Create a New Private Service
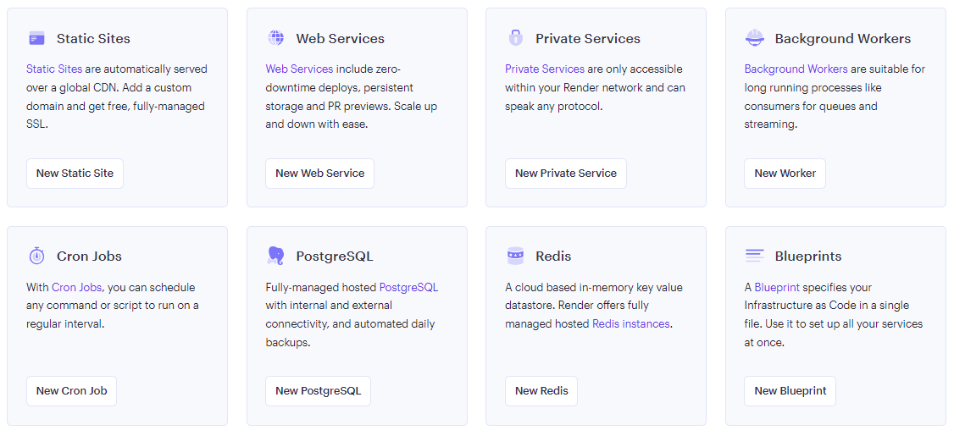This screenshot has width=954, height=436. [x=566, y=174]
